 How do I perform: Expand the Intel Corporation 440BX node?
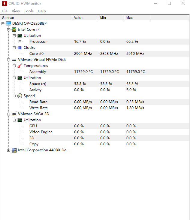tap(8, 150)
